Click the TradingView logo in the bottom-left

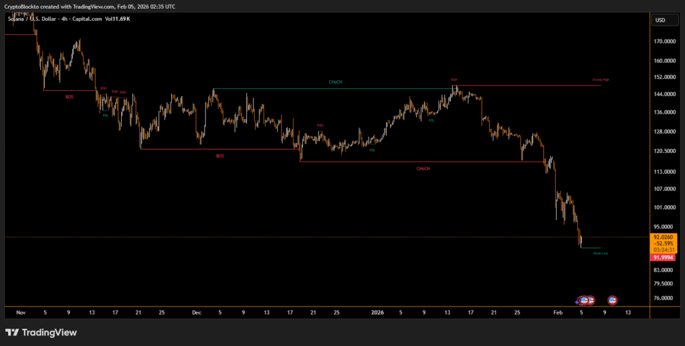point(41,332)
